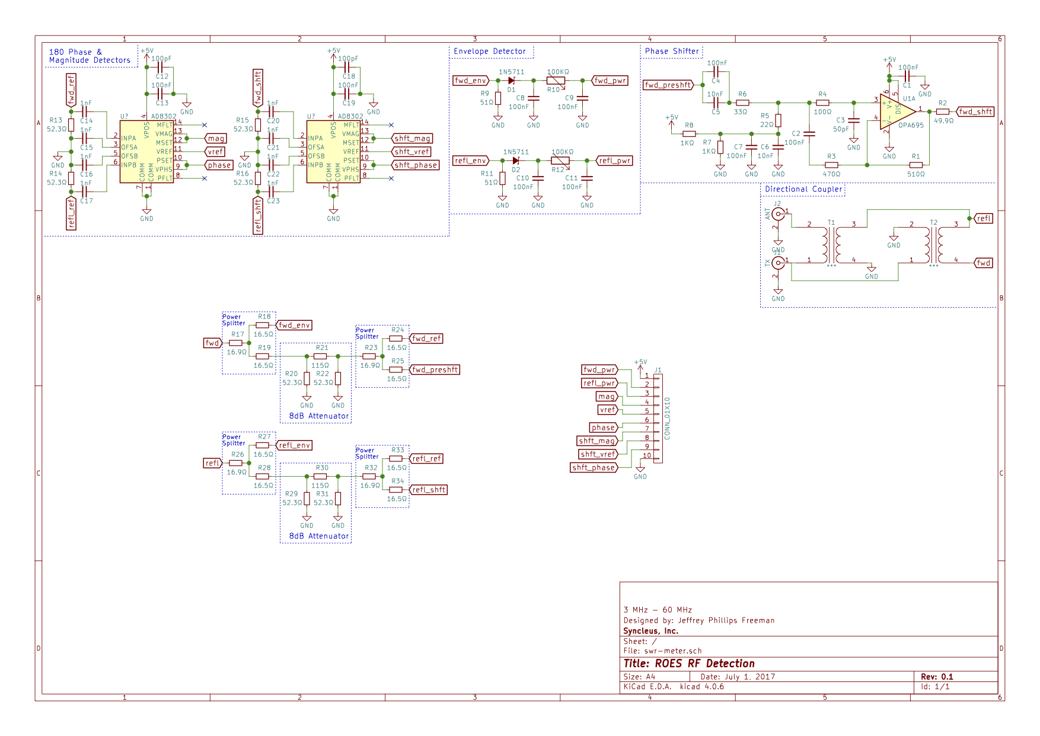This screenshot has height=736, width=1040.
Task: Click the R30 115Ω resistor symbol
Action: click(320, 476)
